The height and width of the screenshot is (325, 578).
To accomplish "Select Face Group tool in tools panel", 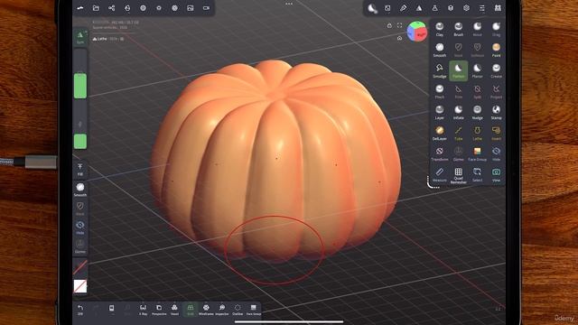I will point(478,154).
